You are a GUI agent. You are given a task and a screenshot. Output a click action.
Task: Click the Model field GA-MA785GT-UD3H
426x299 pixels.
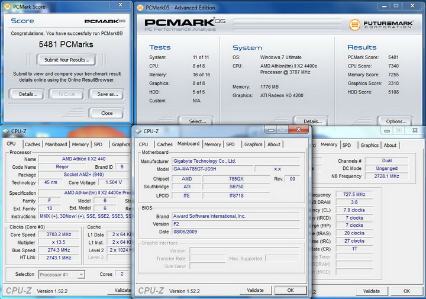[x=212, y=169]
